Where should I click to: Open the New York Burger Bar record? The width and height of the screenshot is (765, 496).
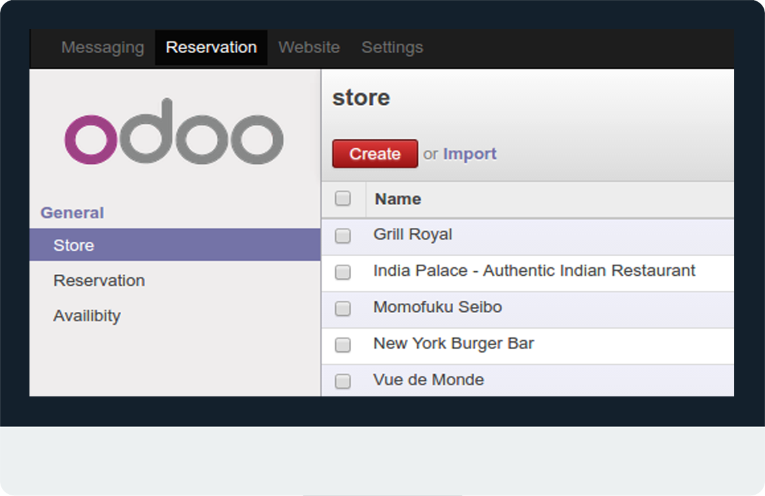(x=454, y=344)
